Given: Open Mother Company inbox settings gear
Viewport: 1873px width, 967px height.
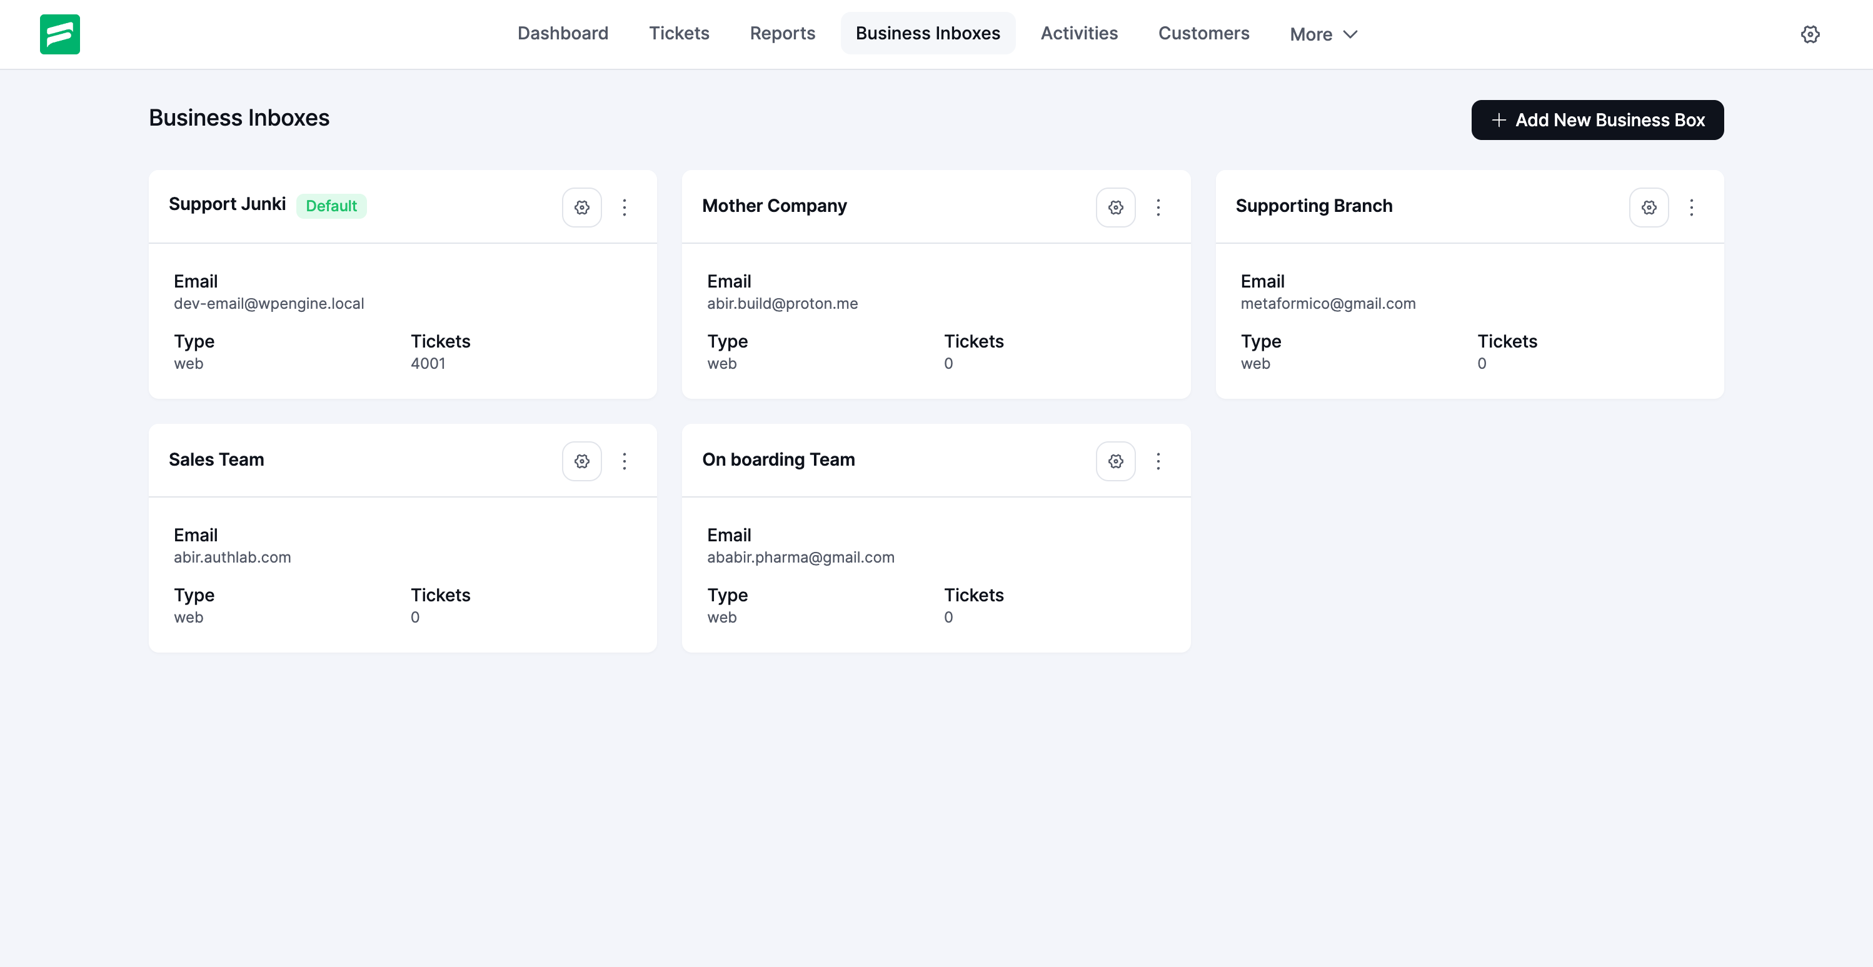Looking at the screenshot, I should point(1115,208).
